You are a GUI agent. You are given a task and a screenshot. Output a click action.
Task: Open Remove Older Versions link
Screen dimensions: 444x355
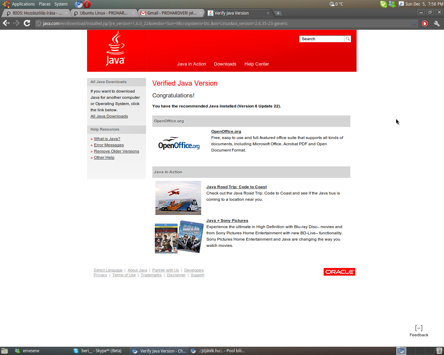pos(117,151)
